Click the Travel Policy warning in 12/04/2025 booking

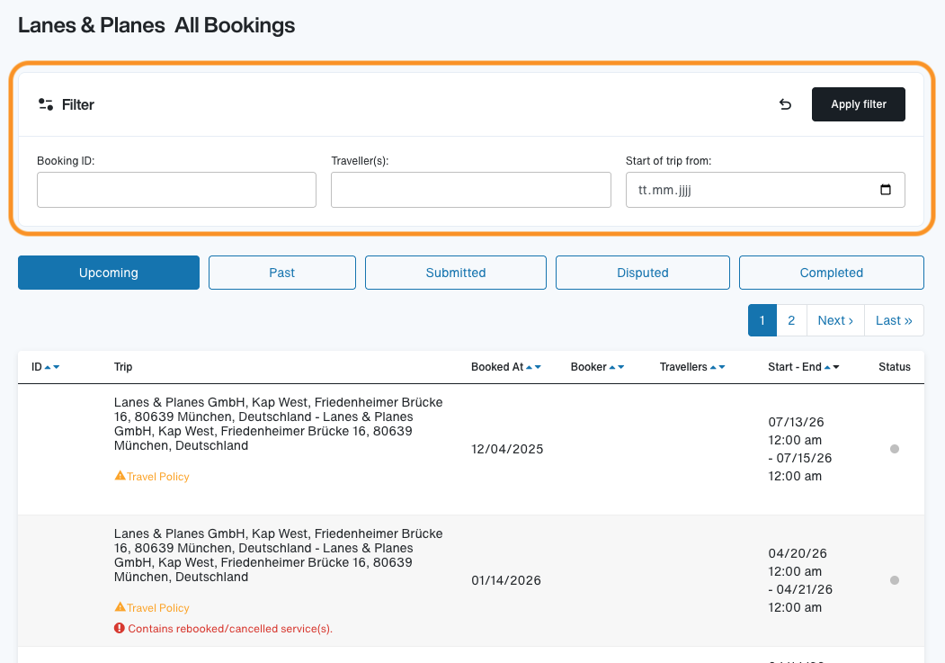[152, 476]
